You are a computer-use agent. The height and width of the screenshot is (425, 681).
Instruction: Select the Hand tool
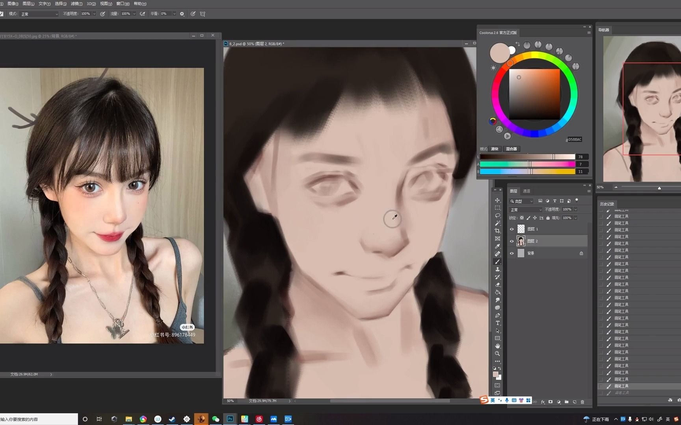(x=497, y=346)
